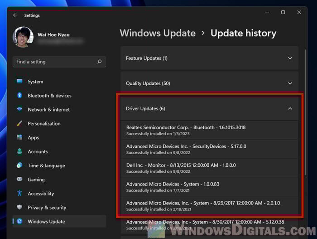Select the AMD System 2.0.1.0 entry
Screen dimensions: 317x239
(x=209, y=206)
